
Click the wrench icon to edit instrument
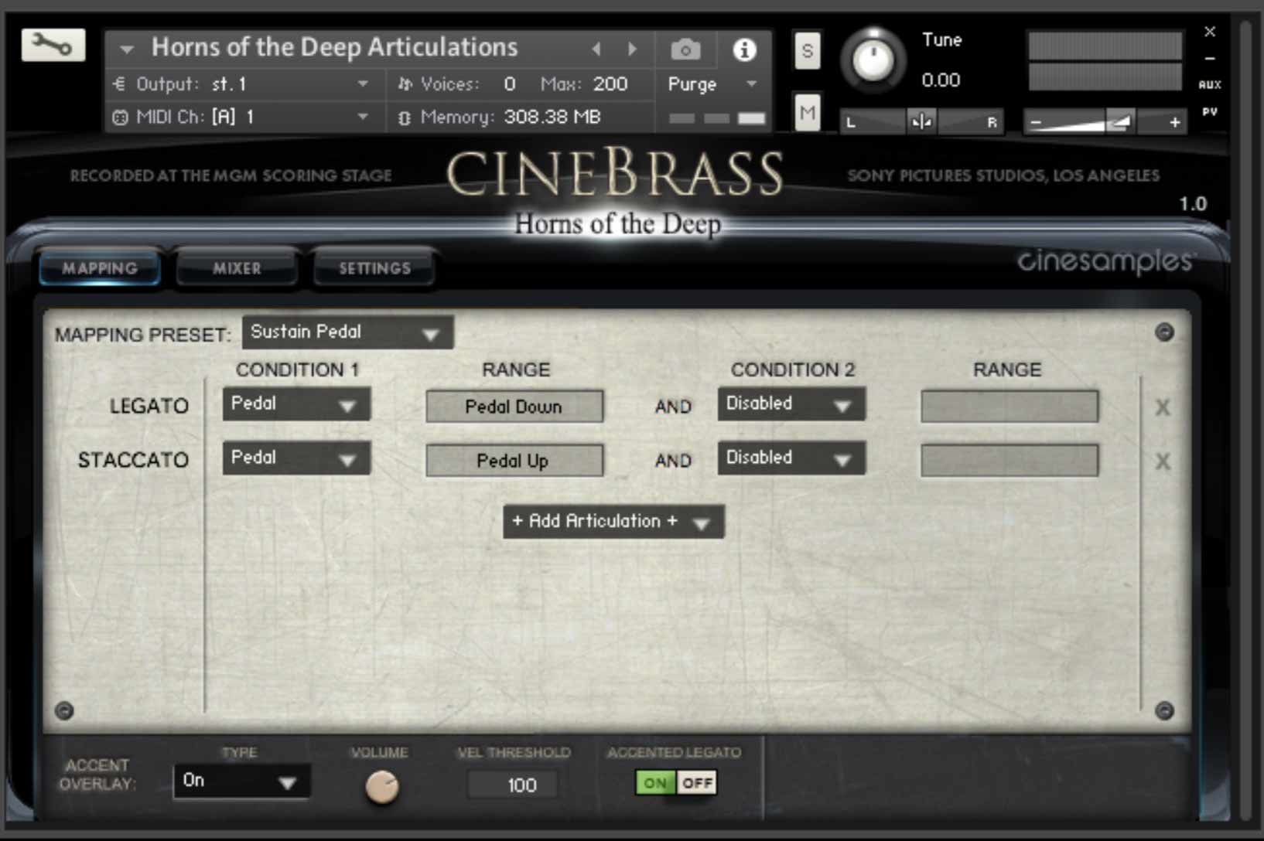coord(52,45)
